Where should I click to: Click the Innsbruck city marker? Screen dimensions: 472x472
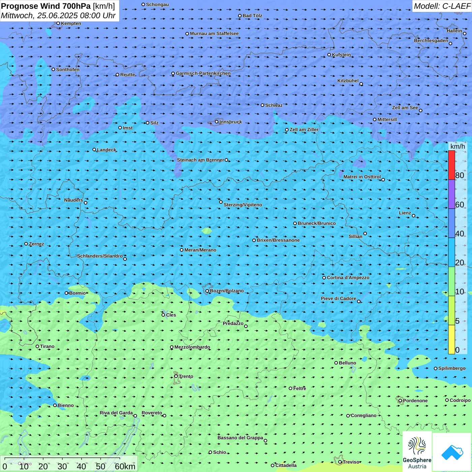(x=217, y=122)
